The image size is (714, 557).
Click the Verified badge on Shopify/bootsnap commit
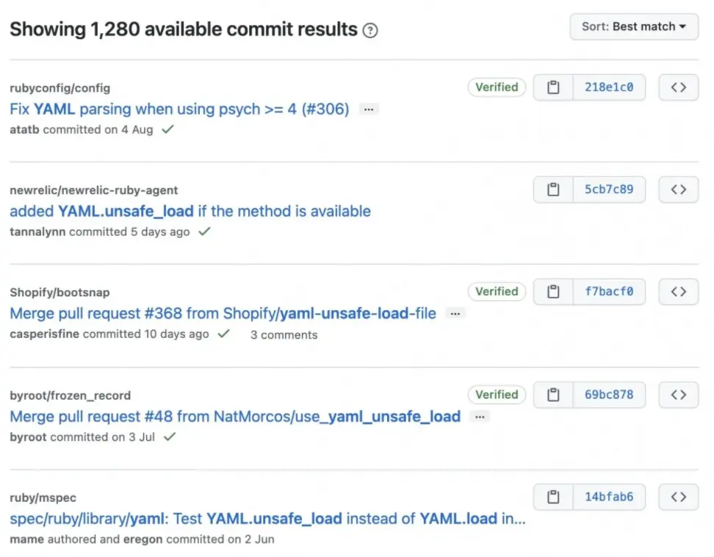[x=497, y=291]
